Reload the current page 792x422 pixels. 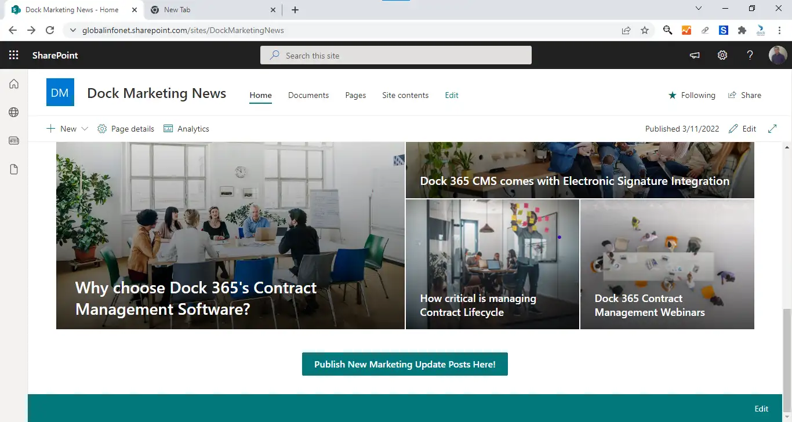click(x=50, y=30)
